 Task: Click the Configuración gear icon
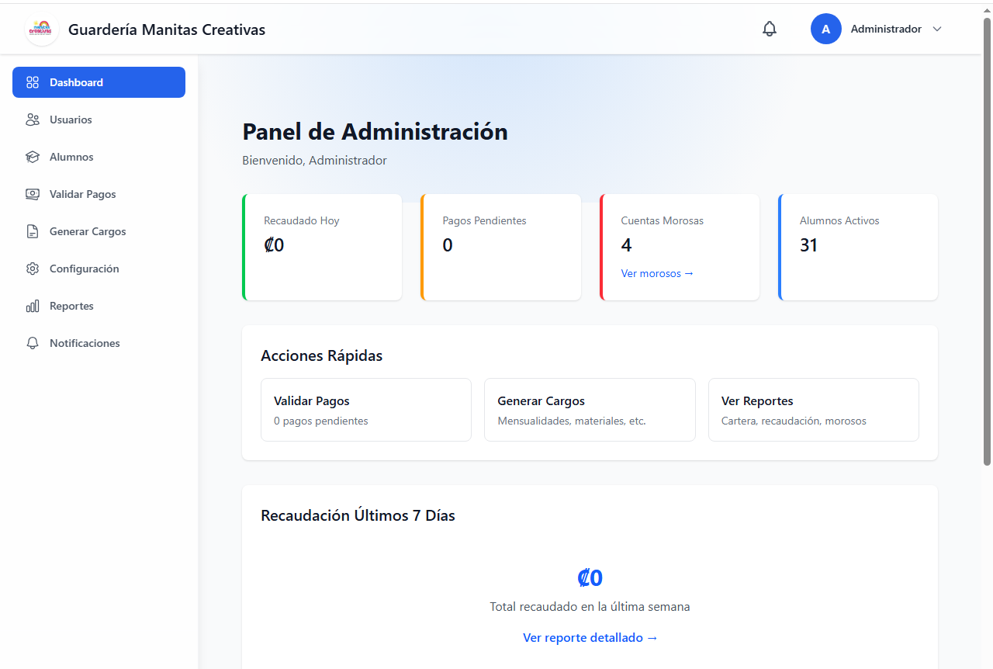tap(33, 269)
